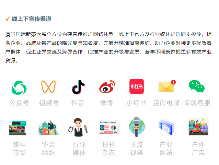Click the 线上下宣传渠道 section heading
This screenshot has width=219, height=165.
(31, 19)
